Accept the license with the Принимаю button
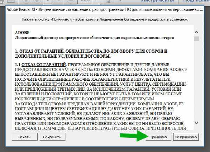Image resolution: width=210 pixels, height=152 pixels. [158, 137]
